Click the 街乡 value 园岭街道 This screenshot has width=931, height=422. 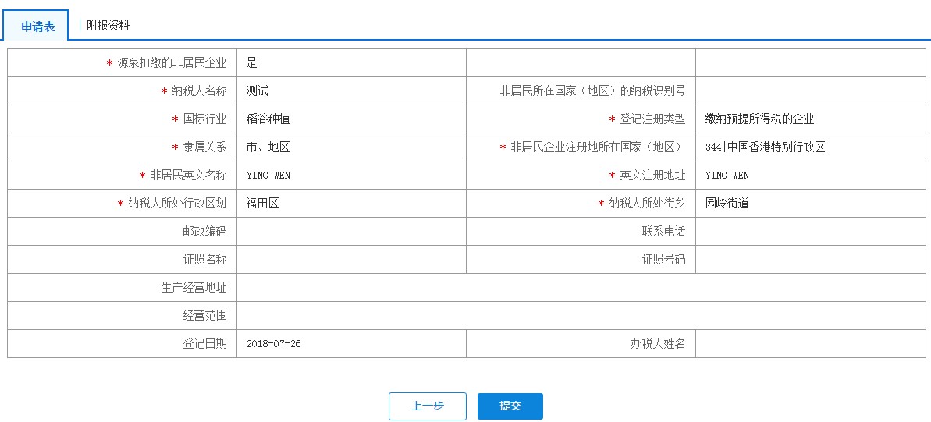click(810, 204)
